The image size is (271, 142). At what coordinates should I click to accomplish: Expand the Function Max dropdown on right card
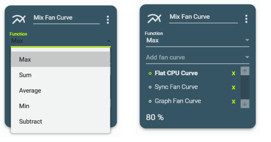[x=247, y=40]
